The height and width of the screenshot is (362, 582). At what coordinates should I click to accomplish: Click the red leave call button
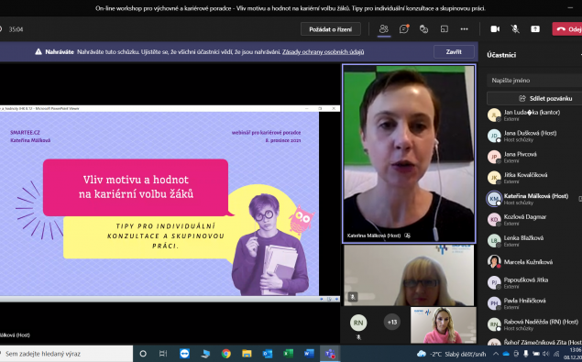tap(567, 29)
